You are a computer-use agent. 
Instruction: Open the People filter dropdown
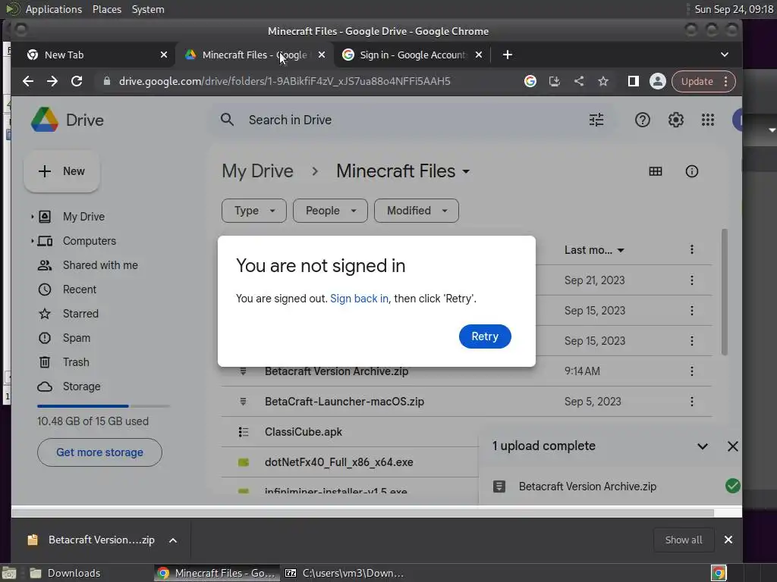[331, 211]
